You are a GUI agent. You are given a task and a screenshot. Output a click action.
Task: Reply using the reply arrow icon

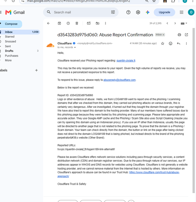(179, 43)
